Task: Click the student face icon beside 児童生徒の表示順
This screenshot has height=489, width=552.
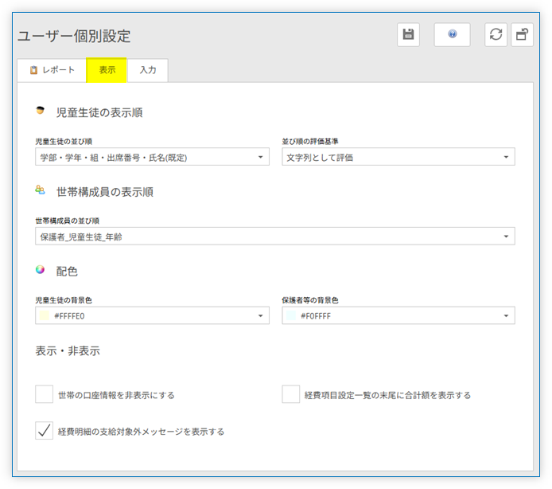Action: coord(40,111)
